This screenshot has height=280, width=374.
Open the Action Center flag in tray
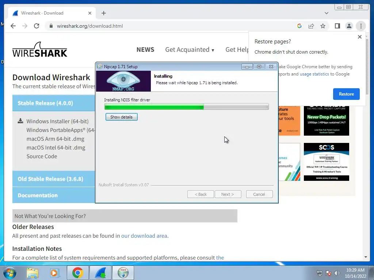click(328, 273)
